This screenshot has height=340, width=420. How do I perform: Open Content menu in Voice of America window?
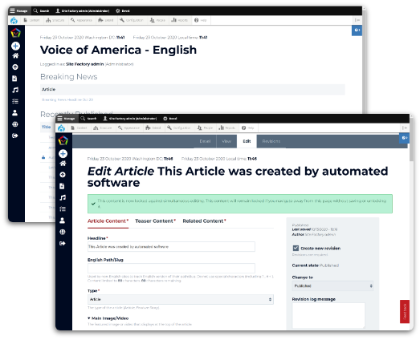31,20
